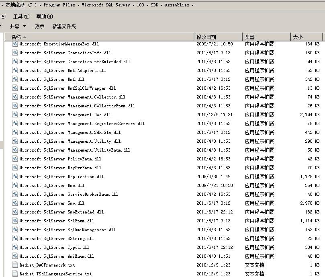The height and width of the screenshot is (277, 325).
Task: Click the Redist_TSqlLanguageService.txt text file icon
Action: coord(15,274)
